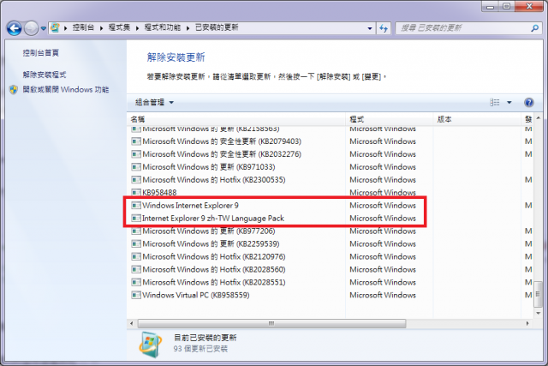
Task: Open 解除安裝程式 link in sidebar
Action: [x=45, y=75]
